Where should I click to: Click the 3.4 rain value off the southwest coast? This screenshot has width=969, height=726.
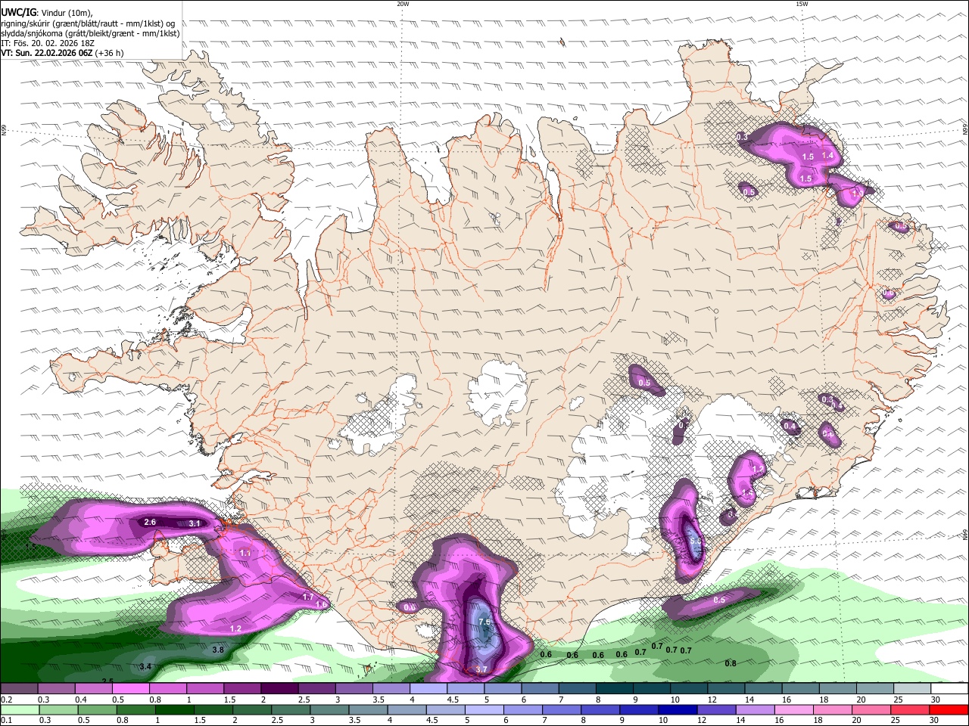(x=146, y=666)
